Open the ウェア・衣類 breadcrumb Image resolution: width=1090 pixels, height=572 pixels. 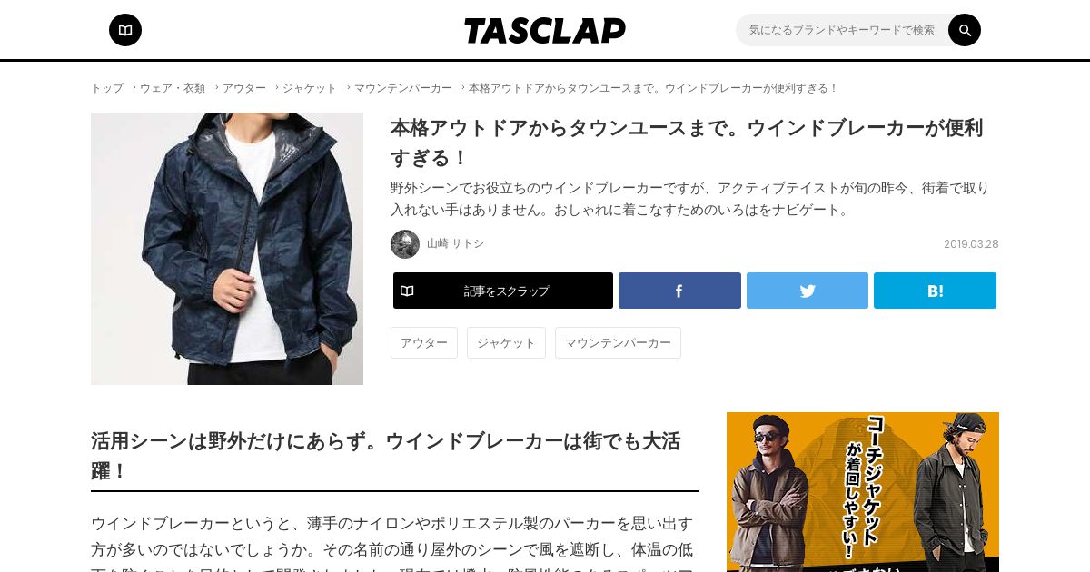point(173,88)
